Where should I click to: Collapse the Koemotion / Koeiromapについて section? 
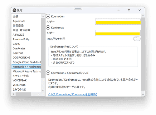tap(48, 73)
